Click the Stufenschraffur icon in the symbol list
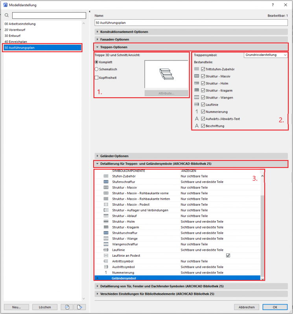This screenshot has height=314, width=293. (x=106, y=182)
